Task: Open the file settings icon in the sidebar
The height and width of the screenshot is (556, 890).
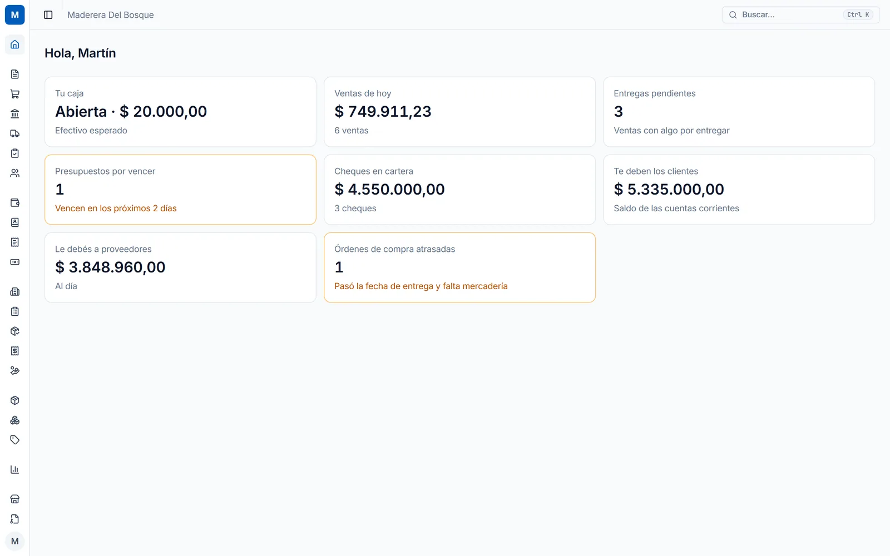Action: point(15,519)
